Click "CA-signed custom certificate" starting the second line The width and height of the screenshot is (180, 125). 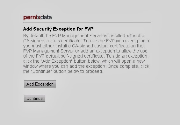click(x=52, y=41)
